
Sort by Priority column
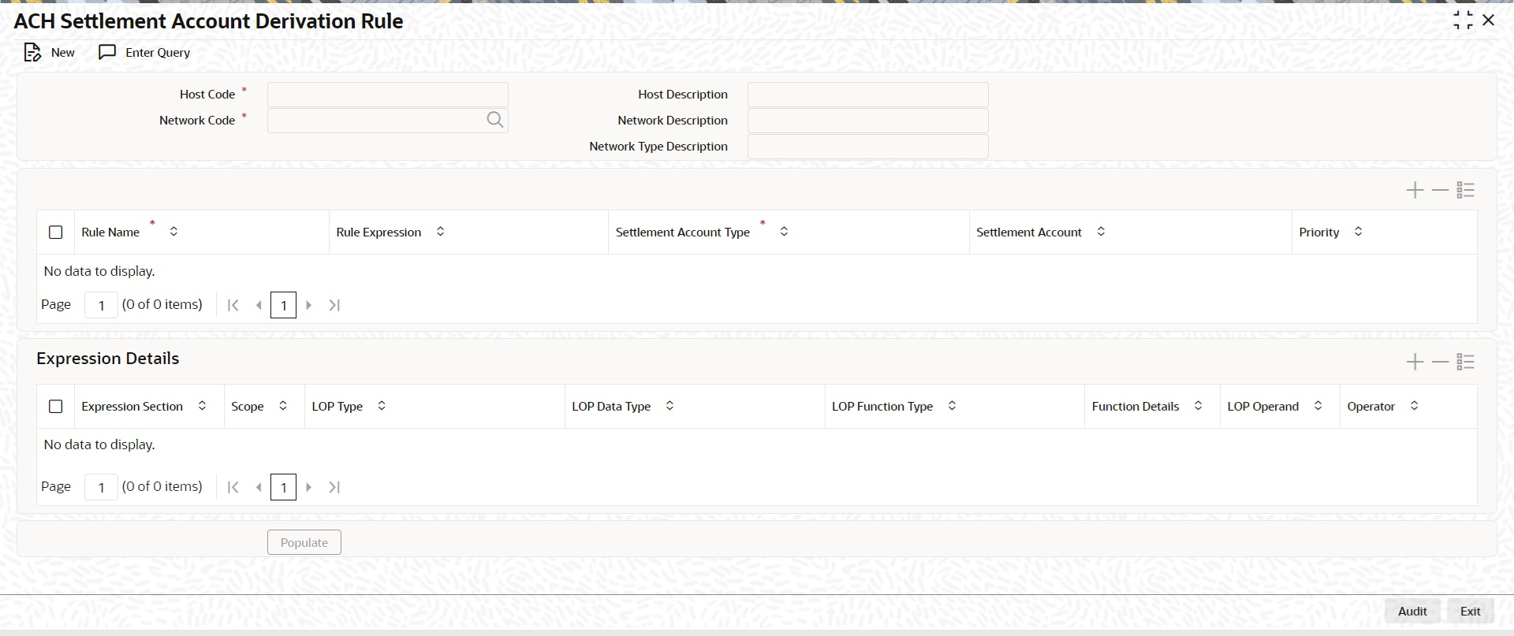[1359, 232]
